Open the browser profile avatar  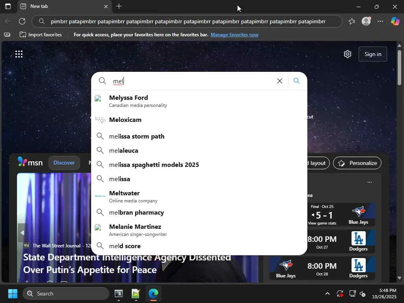(366, 21)
